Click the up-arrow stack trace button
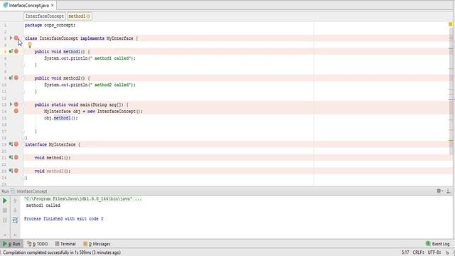Screen dimensions: 455x256 tap(15, 201)
